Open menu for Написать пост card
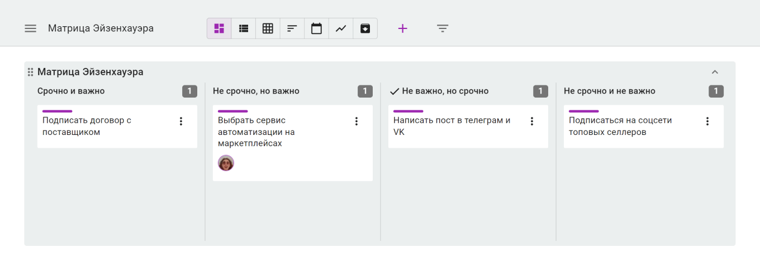The width and height of the screenshot is (760, 276). [532, 121]
